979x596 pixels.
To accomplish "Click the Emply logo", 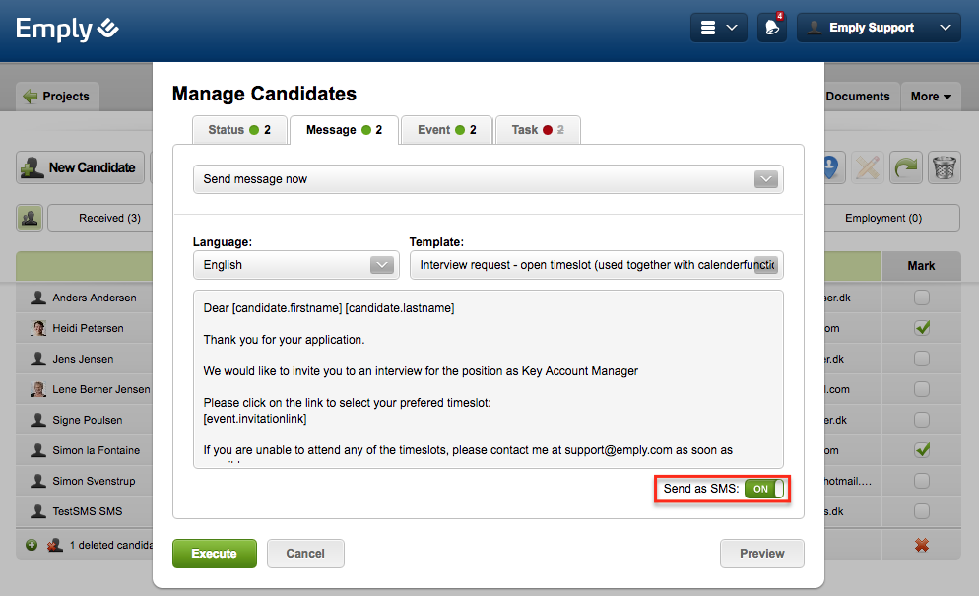I will 67,29.
